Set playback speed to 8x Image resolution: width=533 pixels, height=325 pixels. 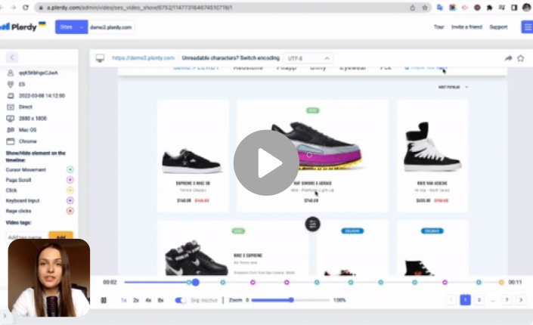[x=160, y=300]
